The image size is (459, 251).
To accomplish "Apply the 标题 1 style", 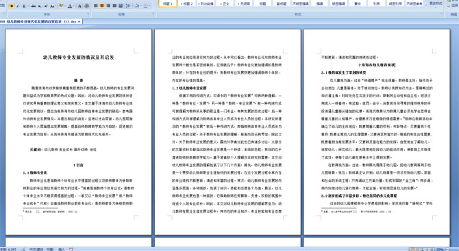I will pyautogui.click(x=168, y=3).
